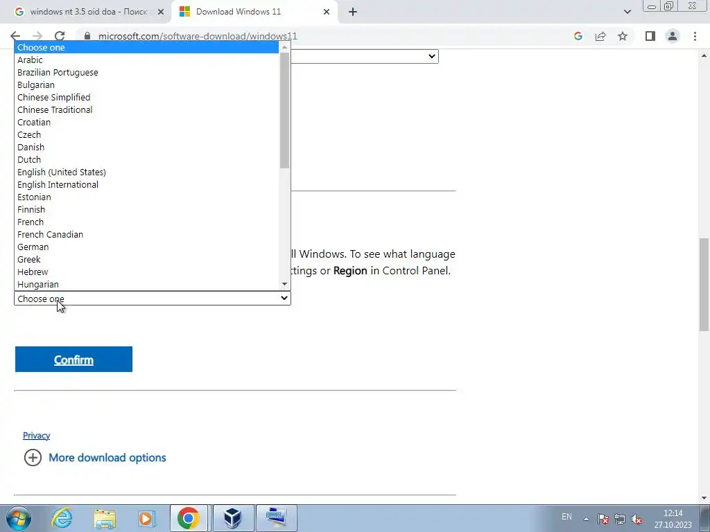The width and height of the screenshot is (710, 532).
Task: Pick Finnish from the list
Action: [147, 209]
